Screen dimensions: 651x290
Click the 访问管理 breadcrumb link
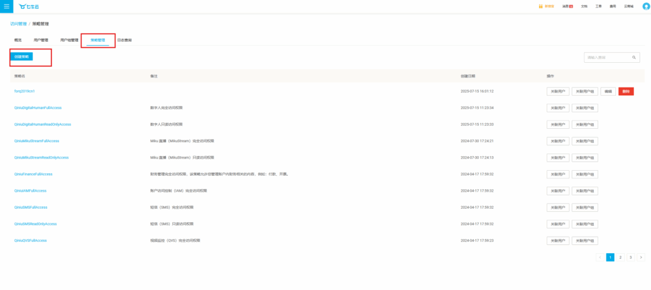18,23
